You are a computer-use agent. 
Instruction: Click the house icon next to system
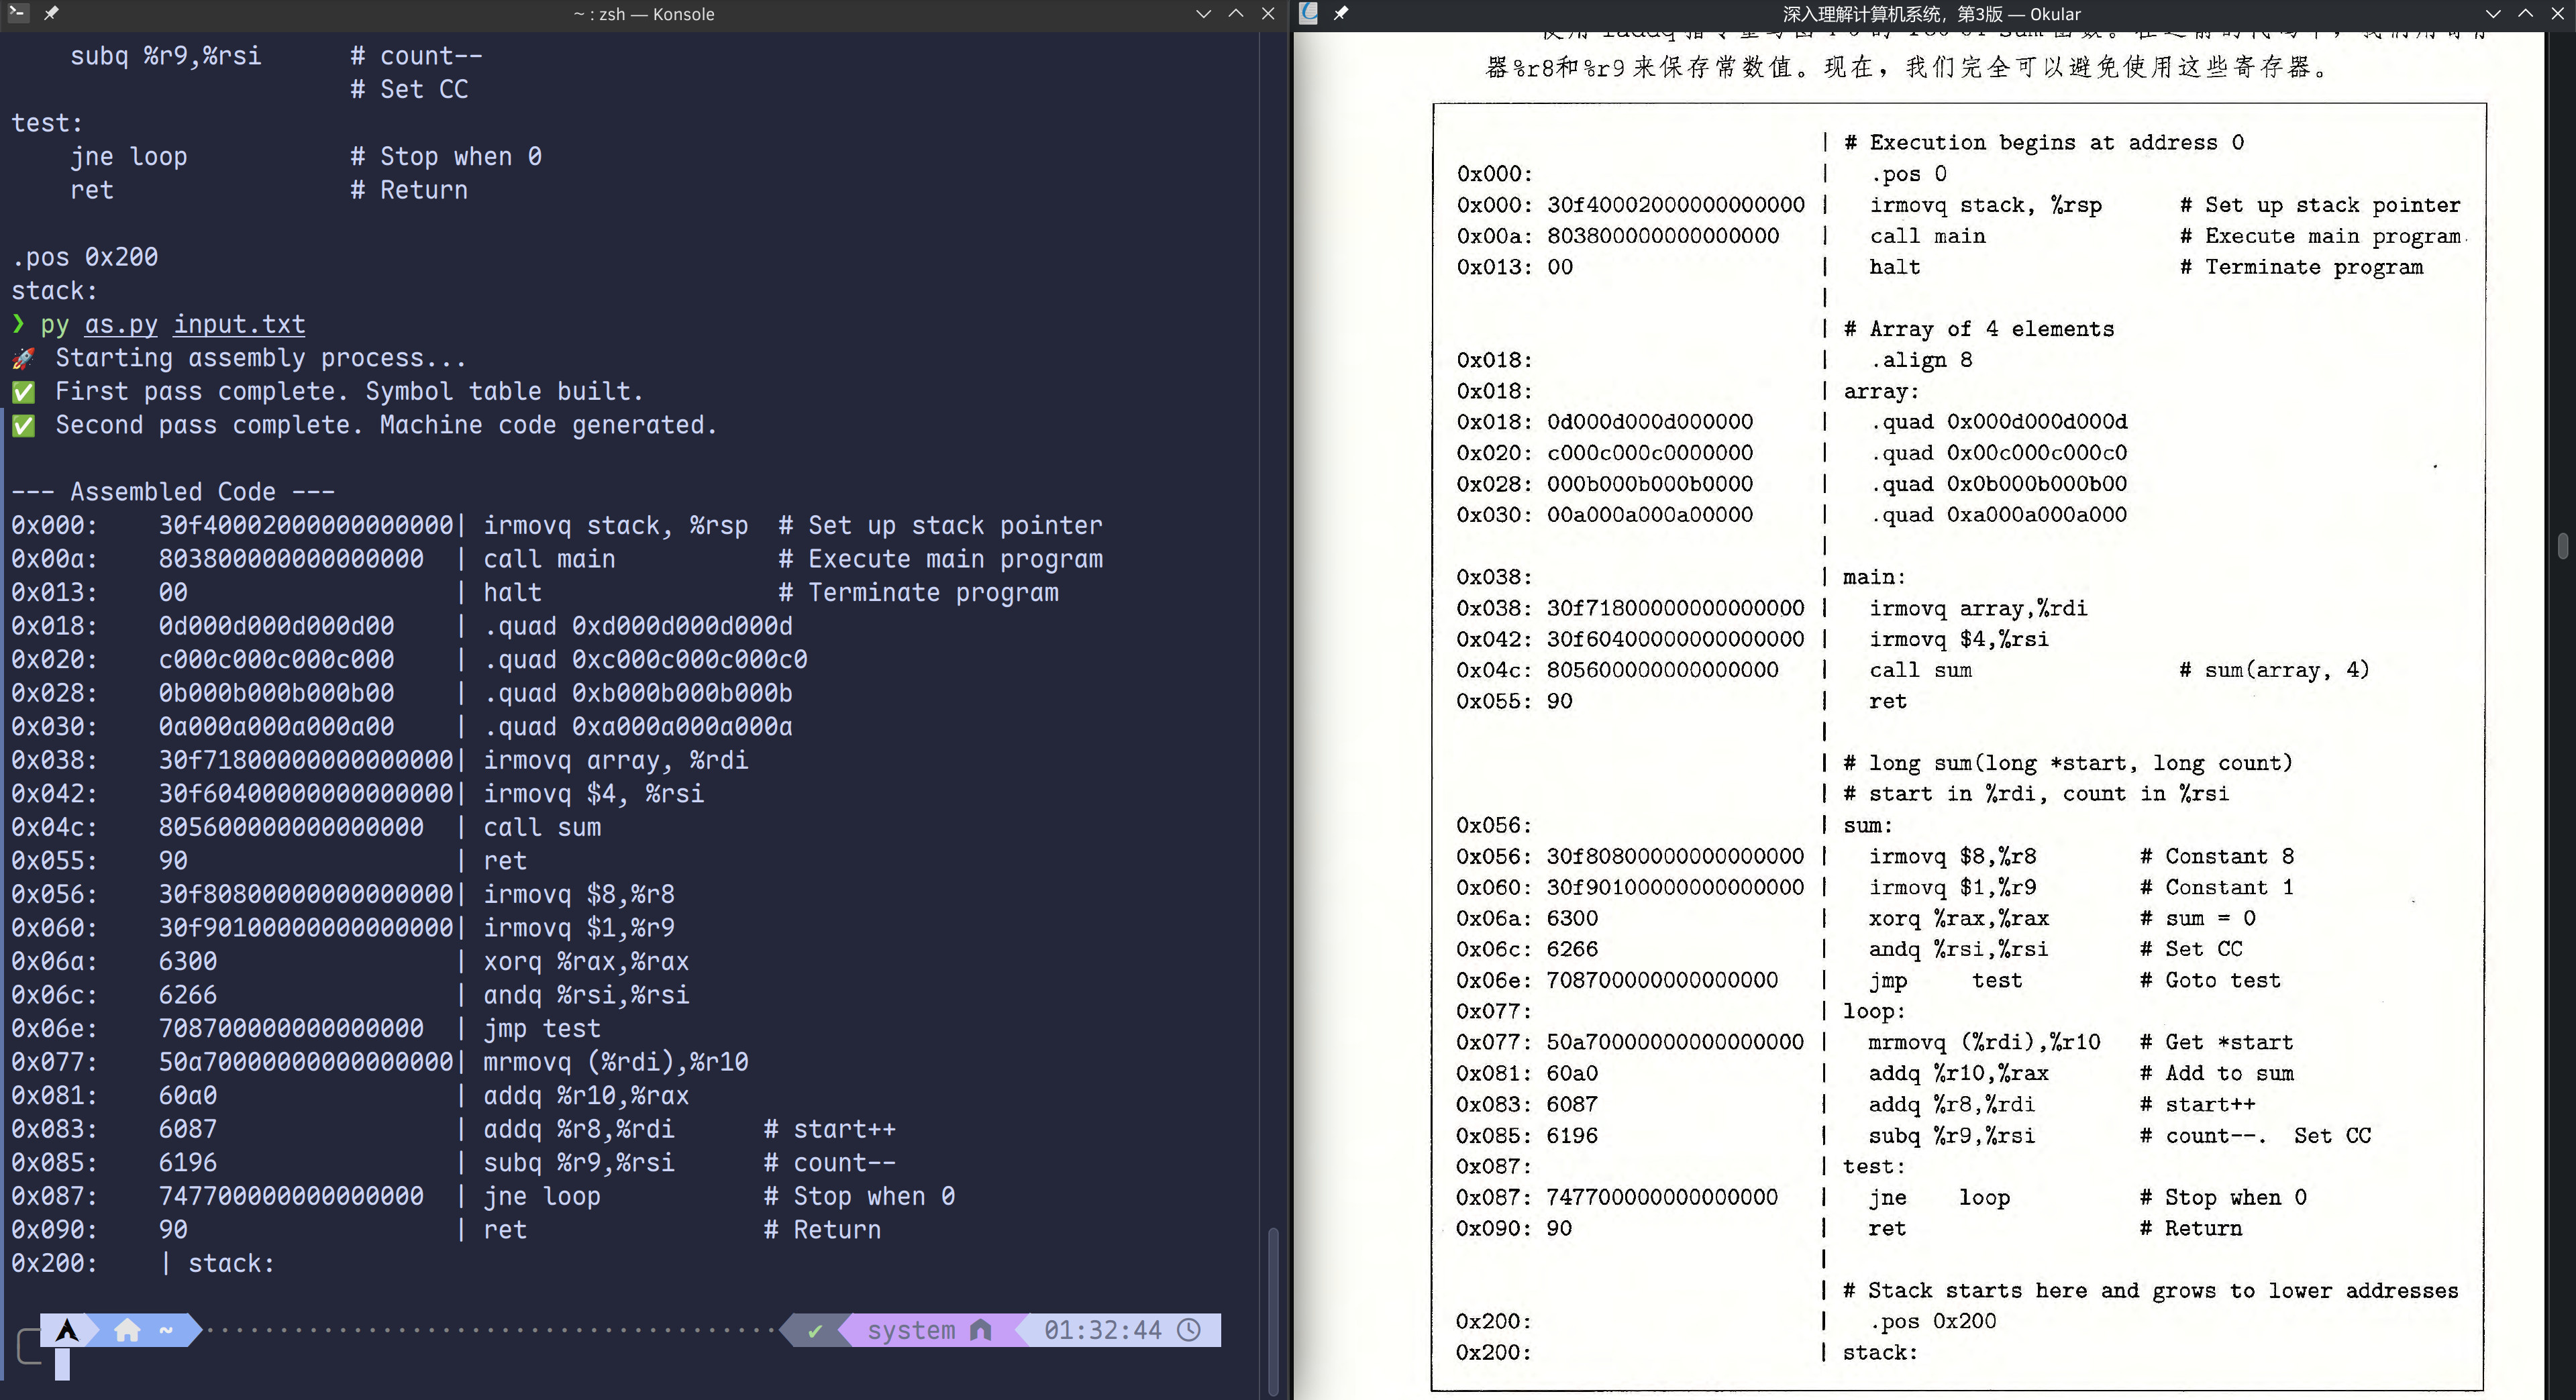[x=981, y=1330]
